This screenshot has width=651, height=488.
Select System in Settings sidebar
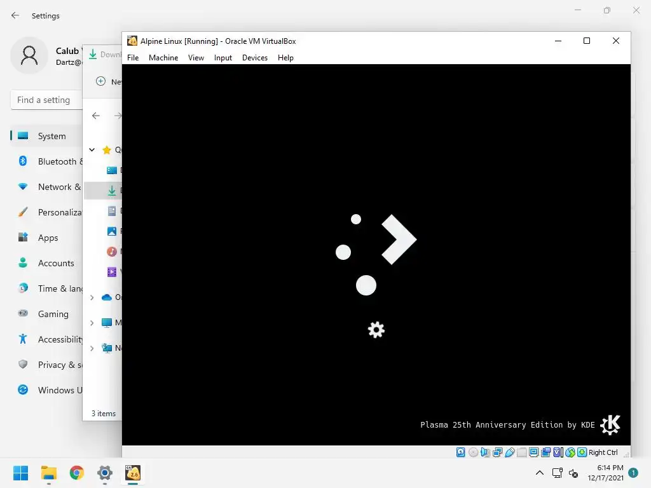[46, 136]
